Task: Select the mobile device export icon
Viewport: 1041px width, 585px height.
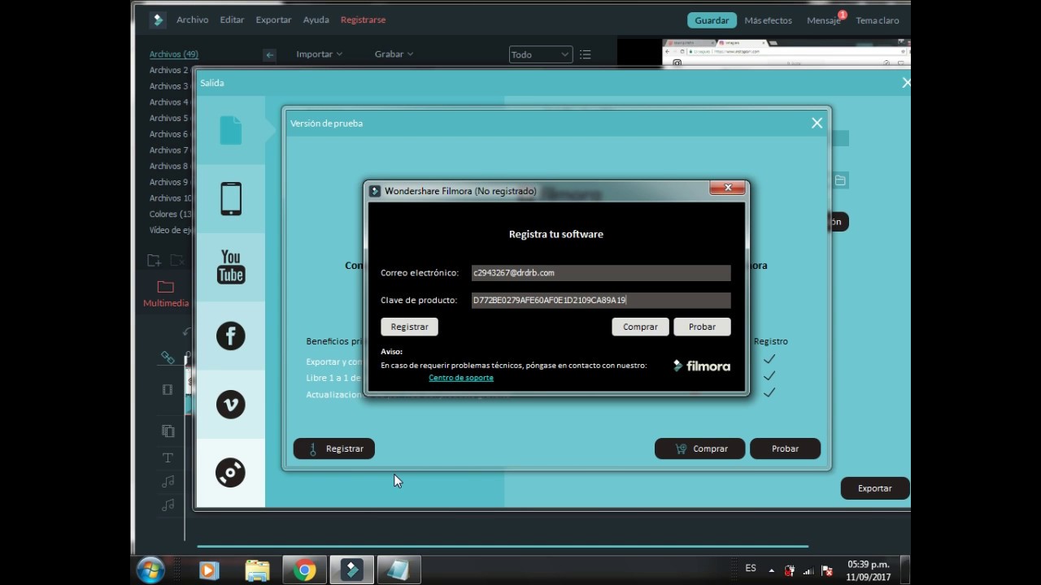Action: [231, 198]
